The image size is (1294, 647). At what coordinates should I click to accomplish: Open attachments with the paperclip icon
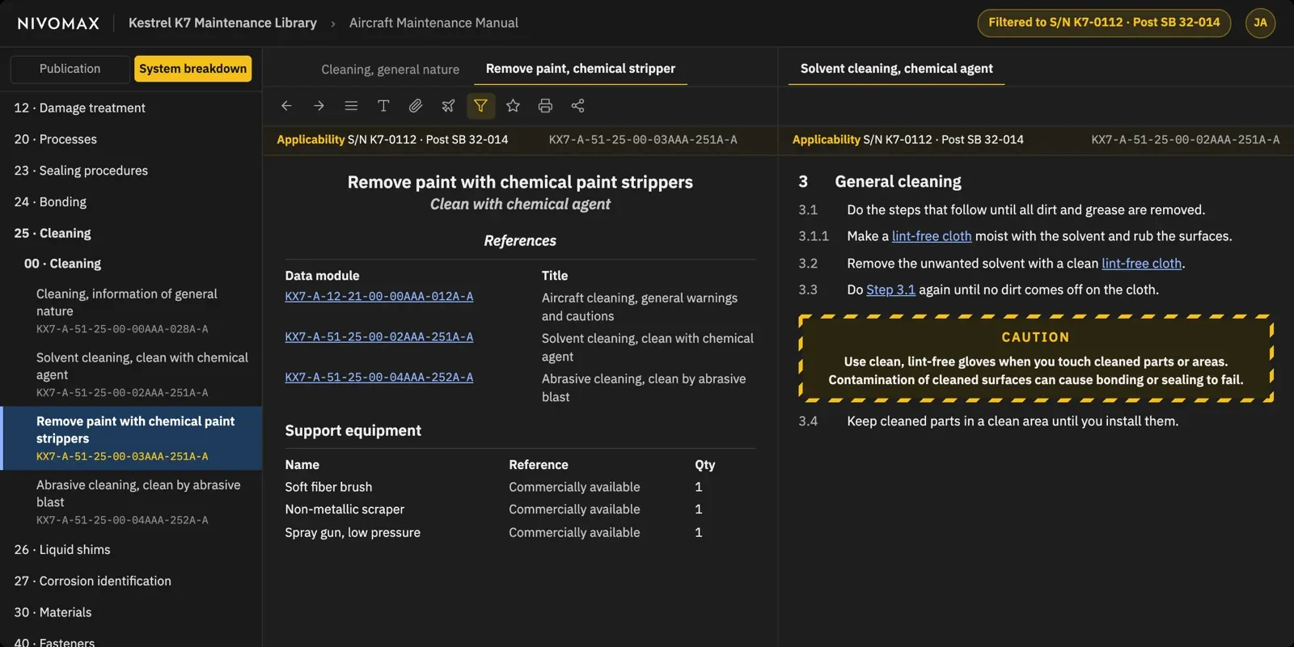pos(416,106)
